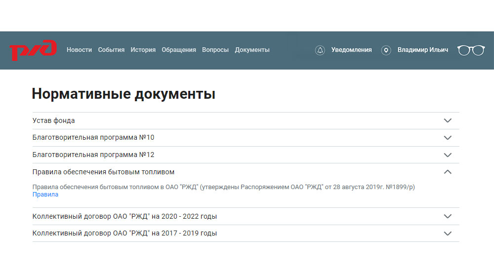Open the blue Правила link
494x274 pixels.
(45, 195)
